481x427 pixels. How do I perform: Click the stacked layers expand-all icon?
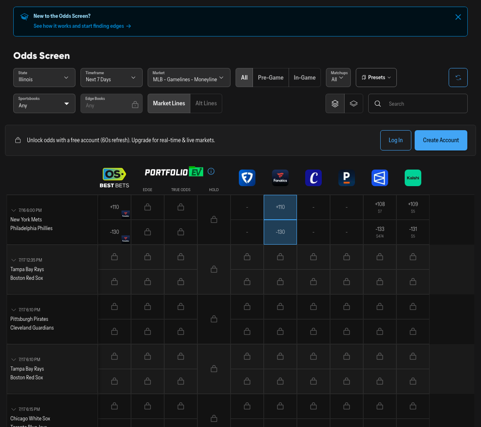click(335, 104)
